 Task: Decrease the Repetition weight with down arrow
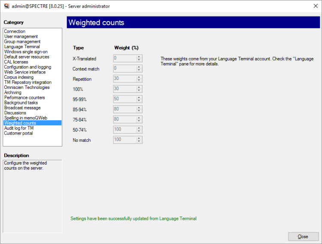140,80
